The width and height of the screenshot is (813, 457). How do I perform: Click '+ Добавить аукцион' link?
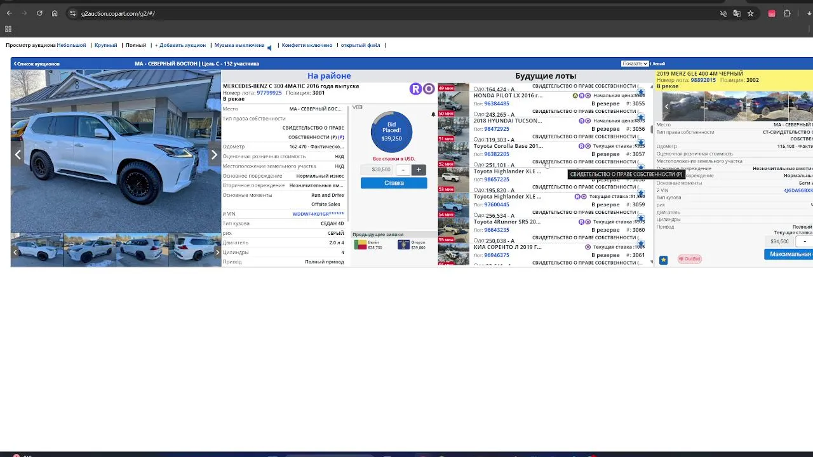point(180,46)
